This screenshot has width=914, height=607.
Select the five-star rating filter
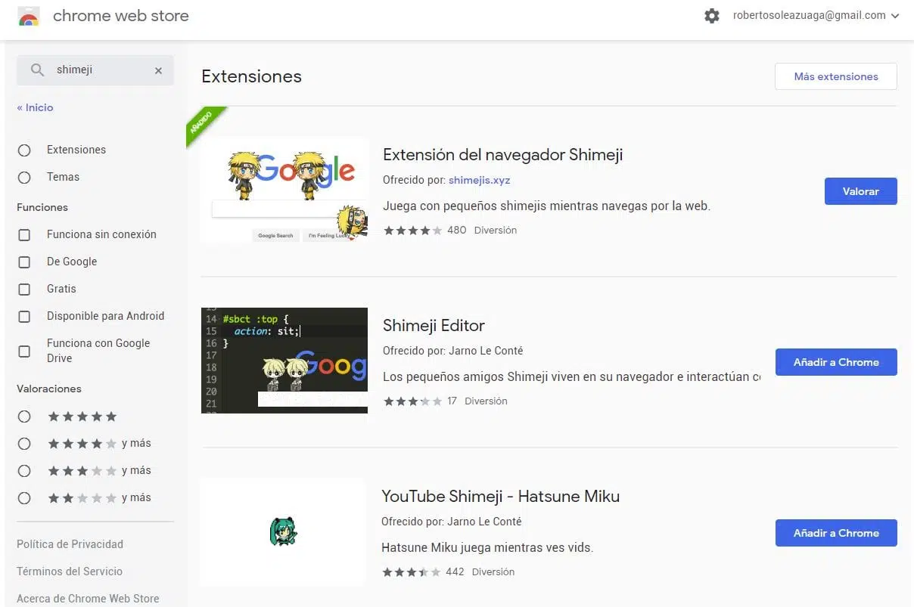24,417
